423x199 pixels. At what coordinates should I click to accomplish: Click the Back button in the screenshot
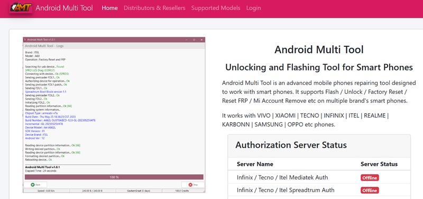(35, 185)
